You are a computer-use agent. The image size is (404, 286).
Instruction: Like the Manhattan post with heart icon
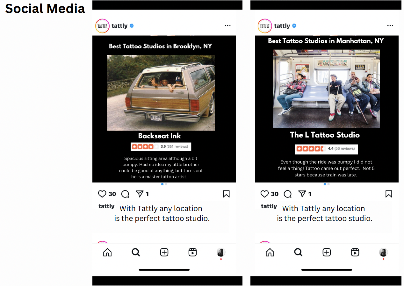pyautogui.click(x=264, y=194)
